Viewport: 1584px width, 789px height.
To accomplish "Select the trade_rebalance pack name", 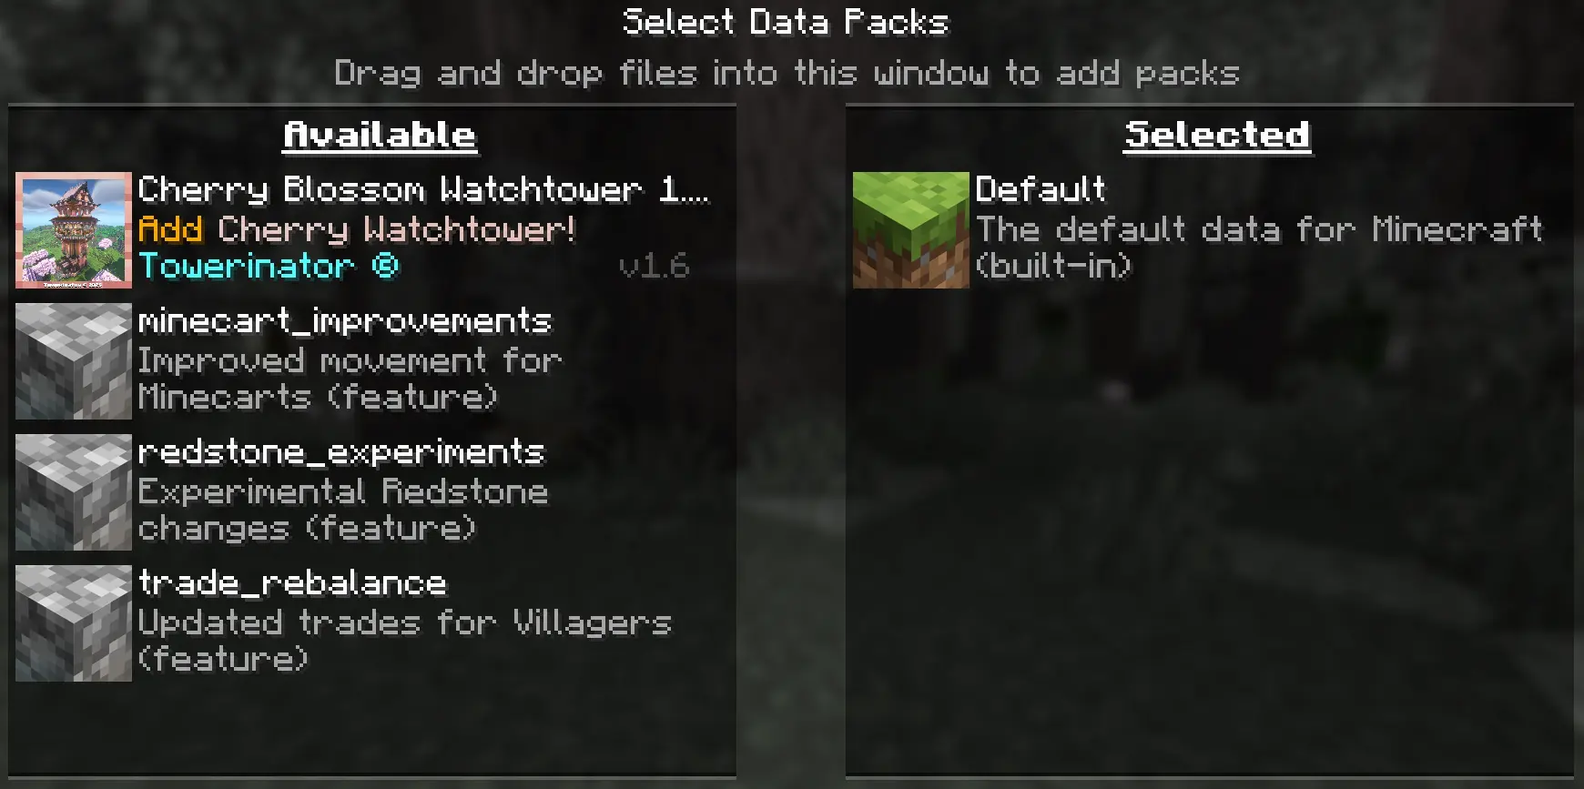I will (x=292, y=582).
